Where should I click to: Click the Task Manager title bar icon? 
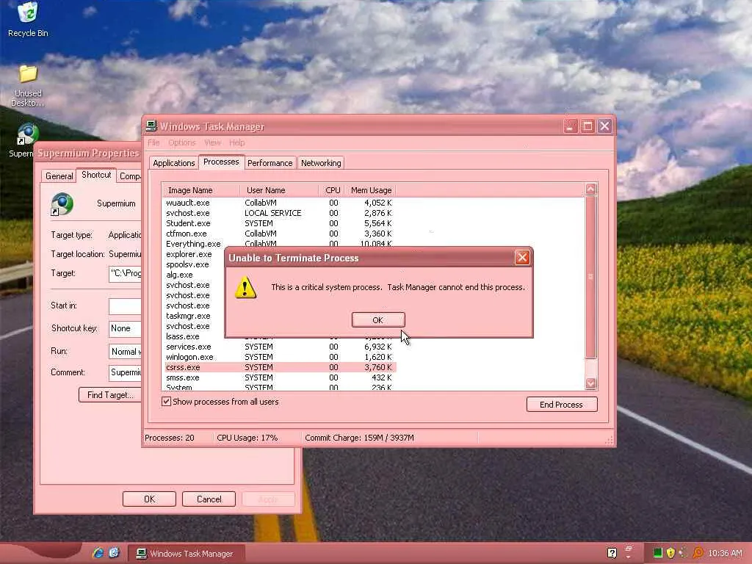click(x=151, y=126)
